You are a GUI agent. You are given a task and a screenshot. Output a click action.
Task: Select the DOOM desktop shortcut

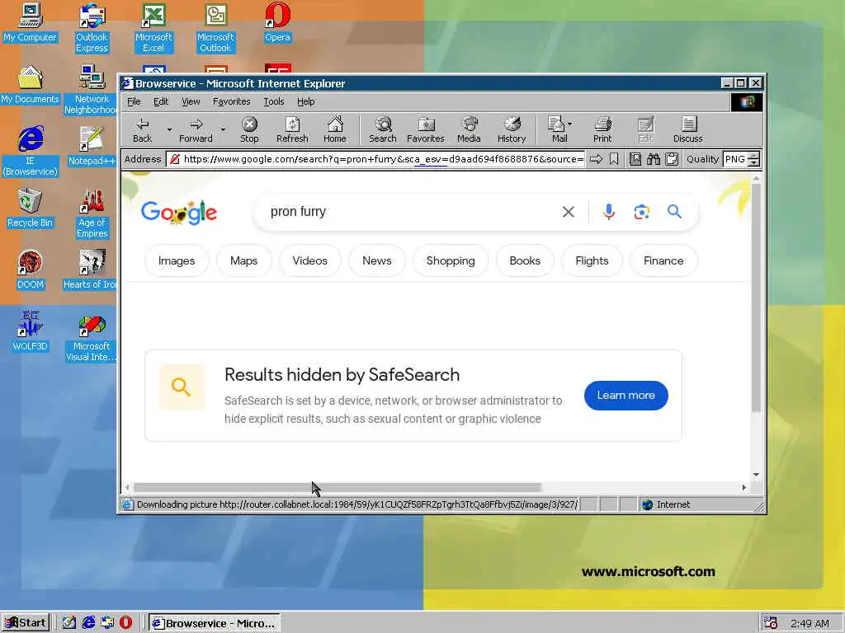pos(30,270)
